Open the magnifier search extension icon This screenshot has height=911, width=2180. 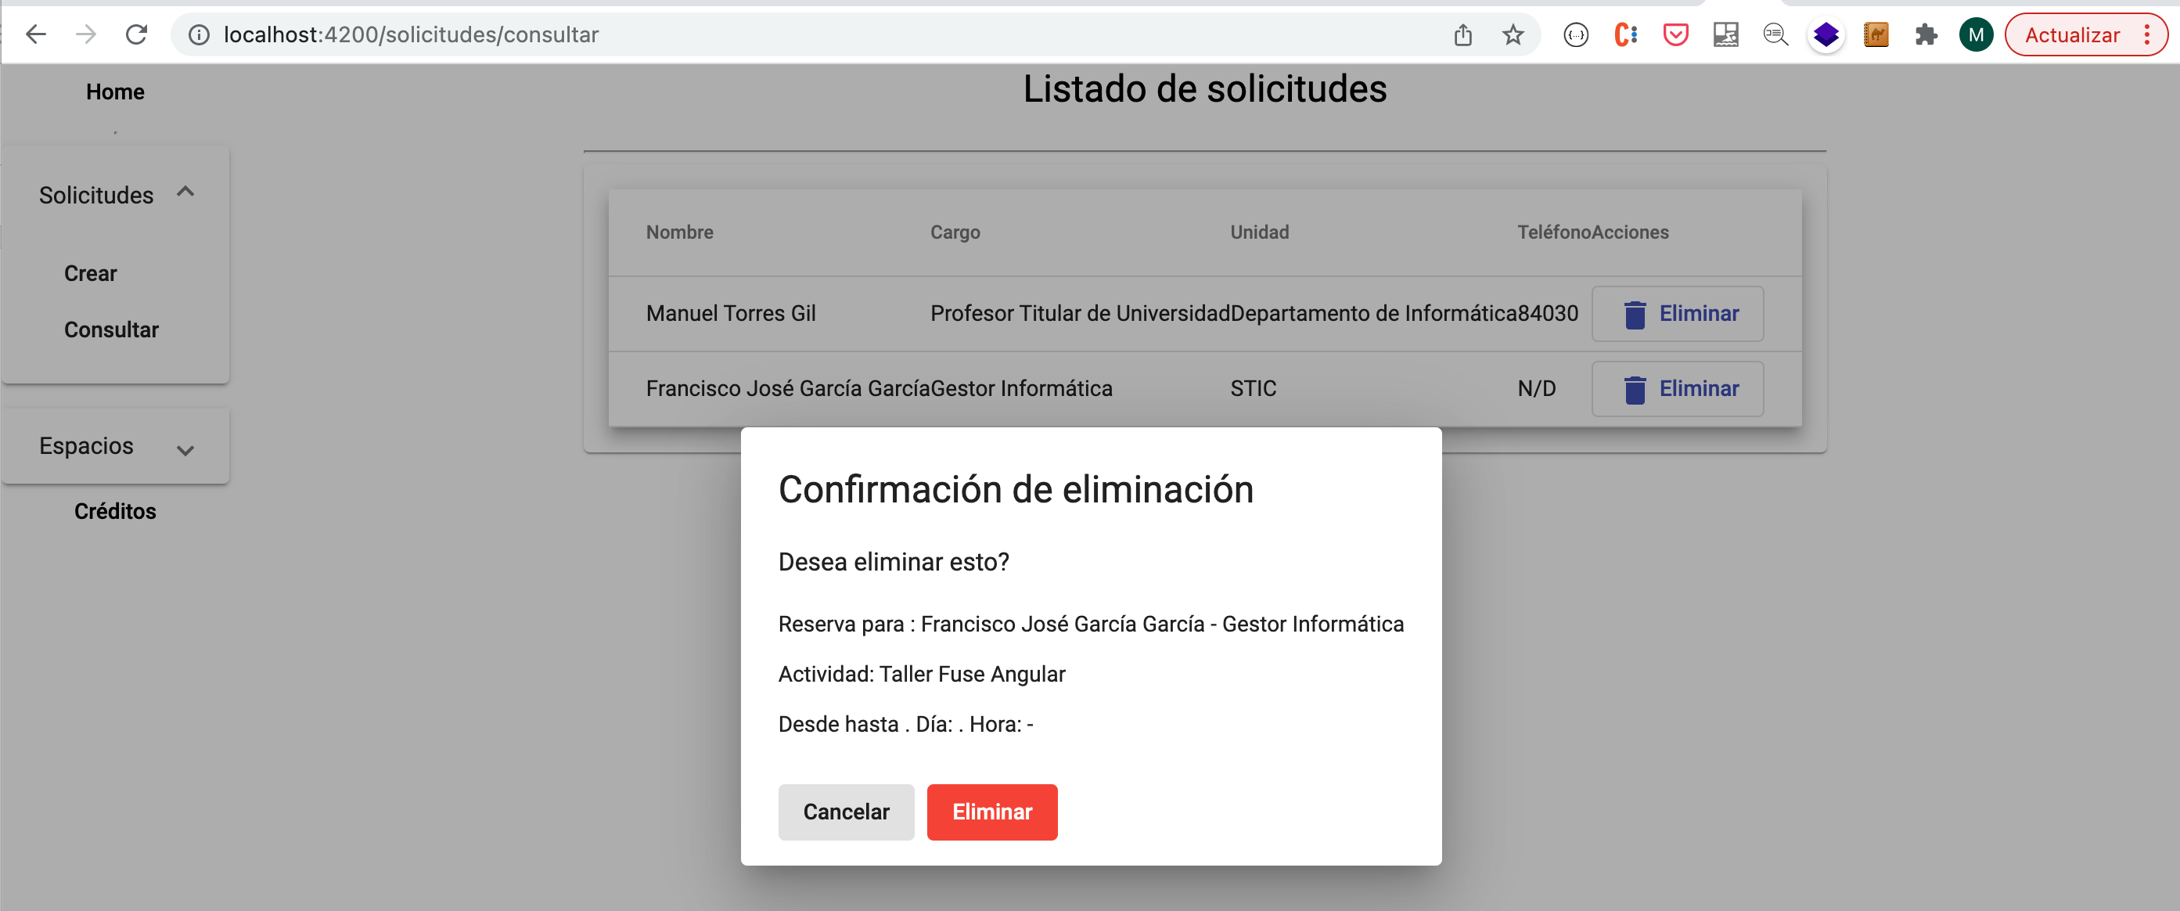click(1775, 34)
